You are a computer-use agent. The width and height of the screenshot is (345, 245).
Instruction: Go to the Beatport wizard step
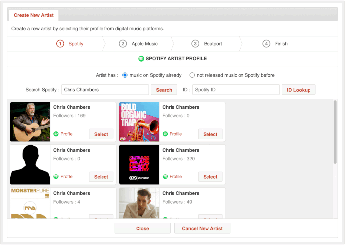[207, 44]
